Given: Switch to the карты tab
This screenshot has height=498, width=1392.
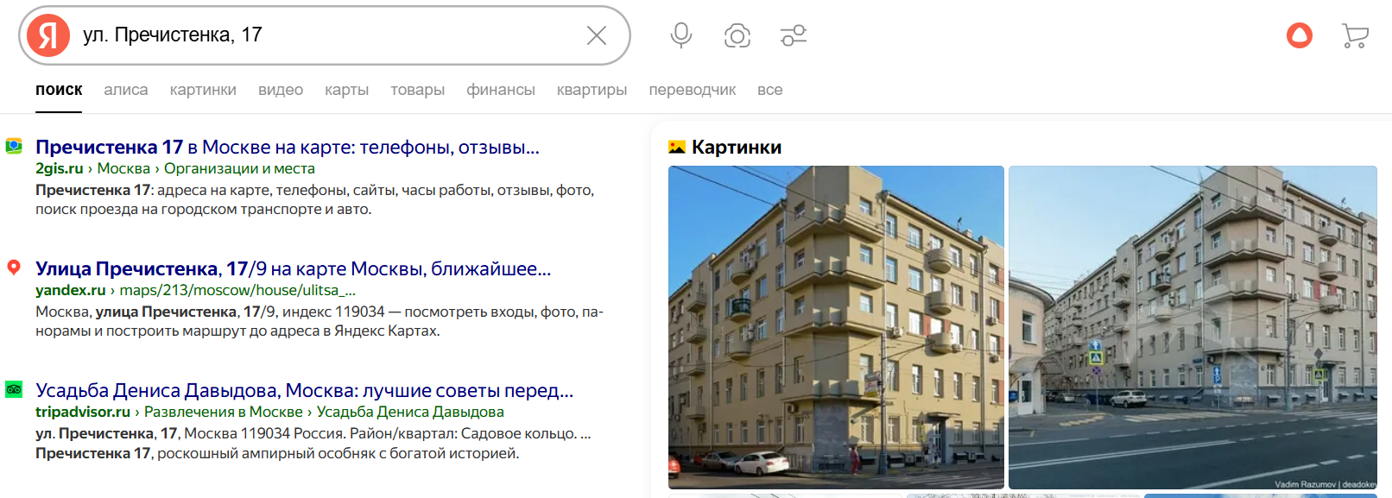Looking at the screenshot, I should [x=346, y=90].
